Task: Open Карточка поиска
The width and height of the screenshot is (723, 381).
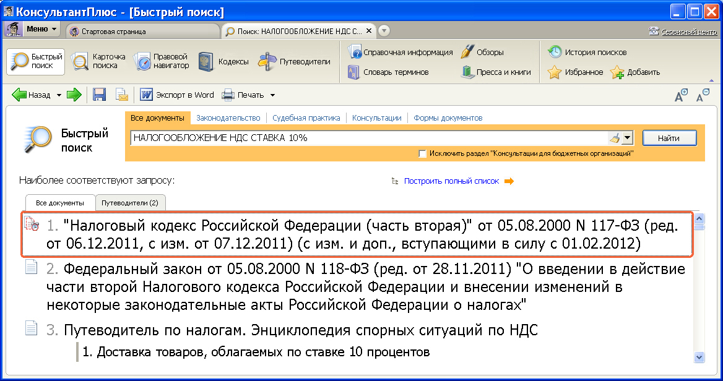Action: click(98, 61)
